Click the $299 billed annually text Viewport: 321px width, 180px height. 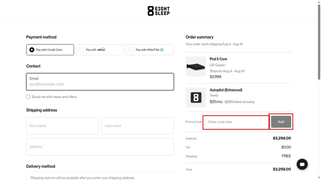pyautogui.click(x=239, y=102)
